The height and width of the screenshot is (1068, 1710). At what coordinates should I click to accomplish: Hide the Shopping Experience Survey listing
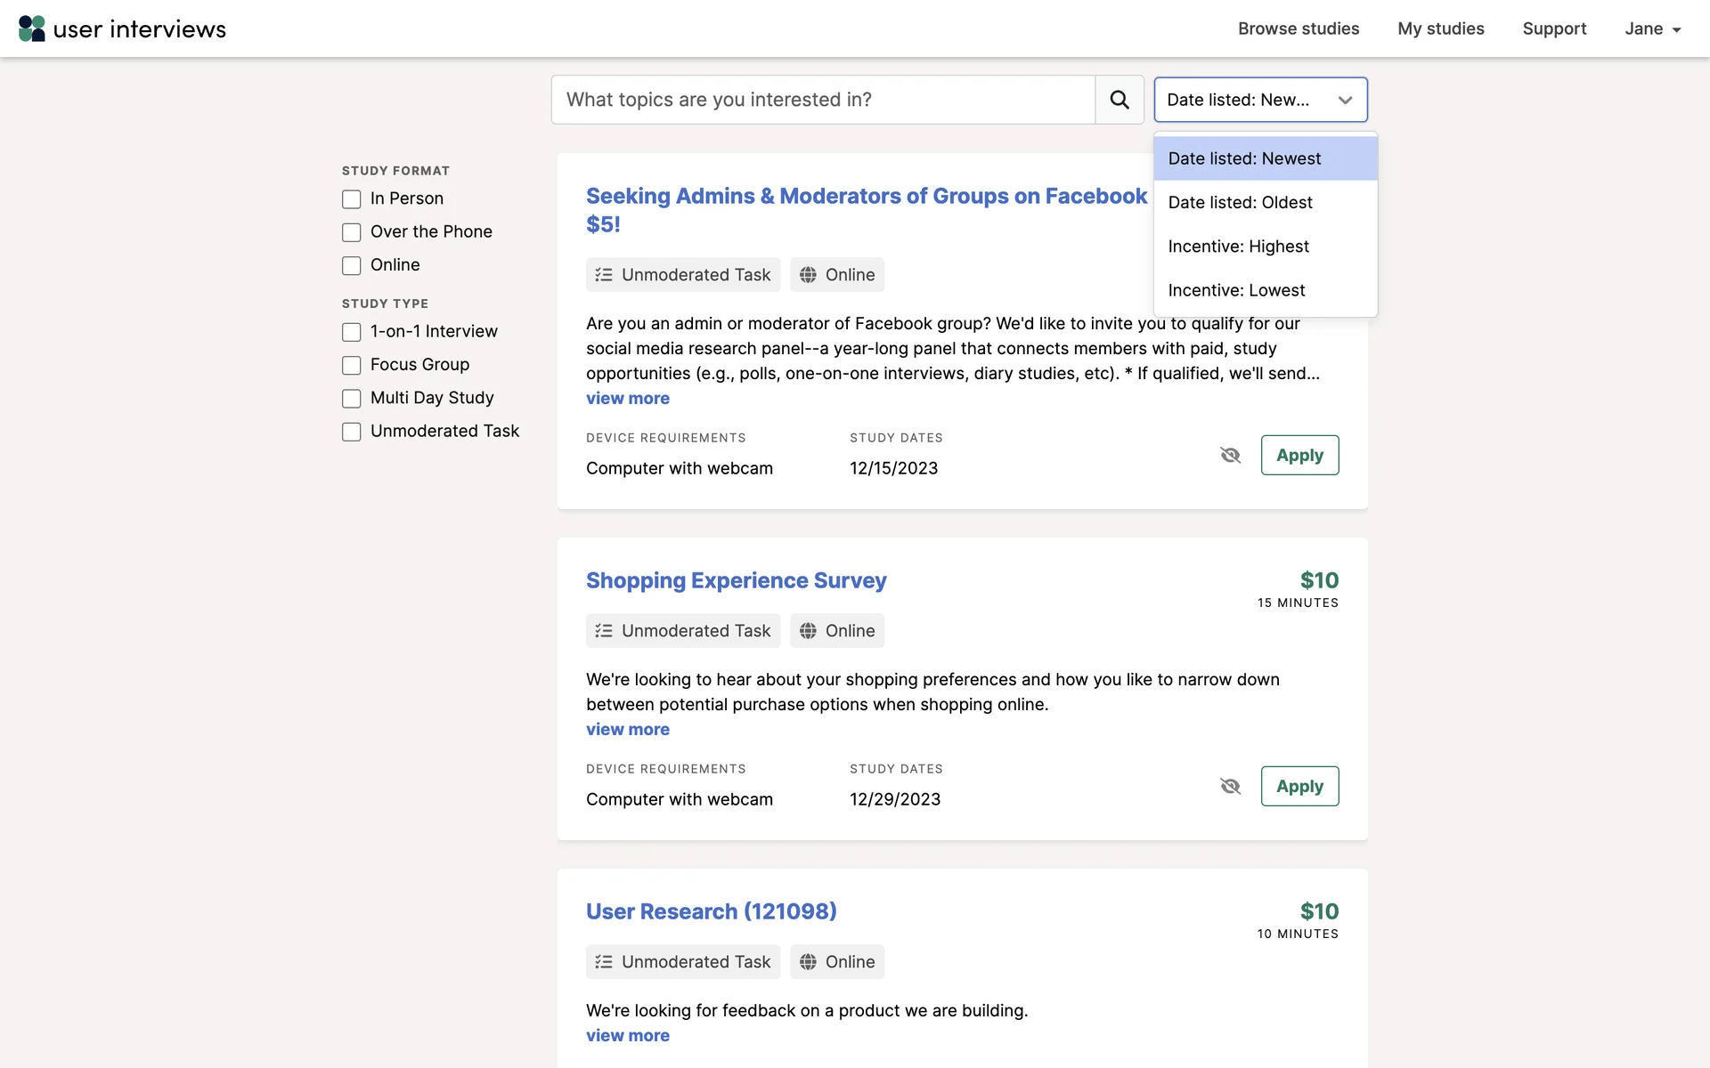[x=1230, y=787]
